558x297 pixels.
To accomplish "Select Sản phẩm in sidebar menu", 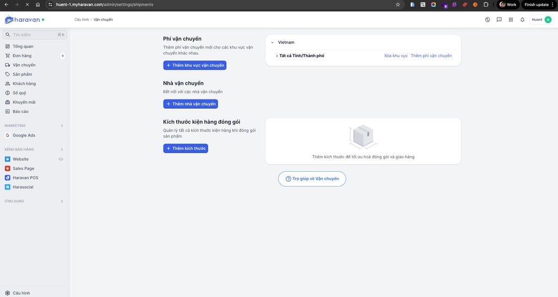I will pyautogui.click(x=22, y=75).
